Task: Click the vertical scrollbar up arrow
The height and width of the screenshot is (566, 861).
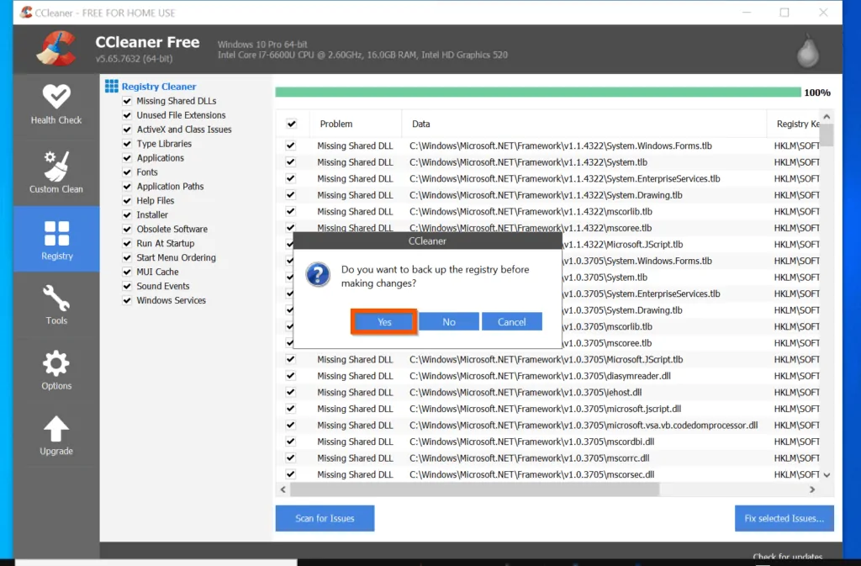Action: tap(827, 116)
